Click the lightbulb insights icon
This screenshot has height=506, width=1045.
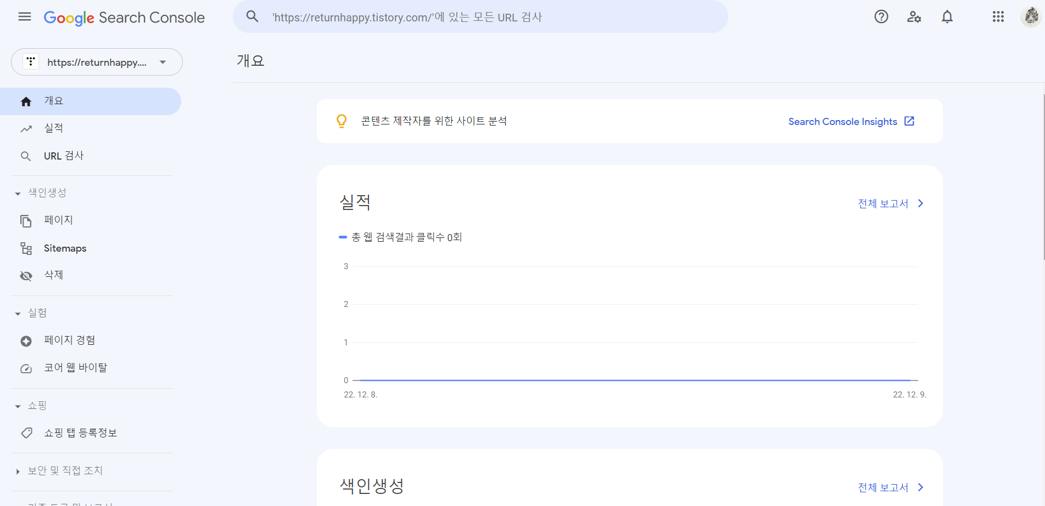pyautogui.click(x=342, y=121)
